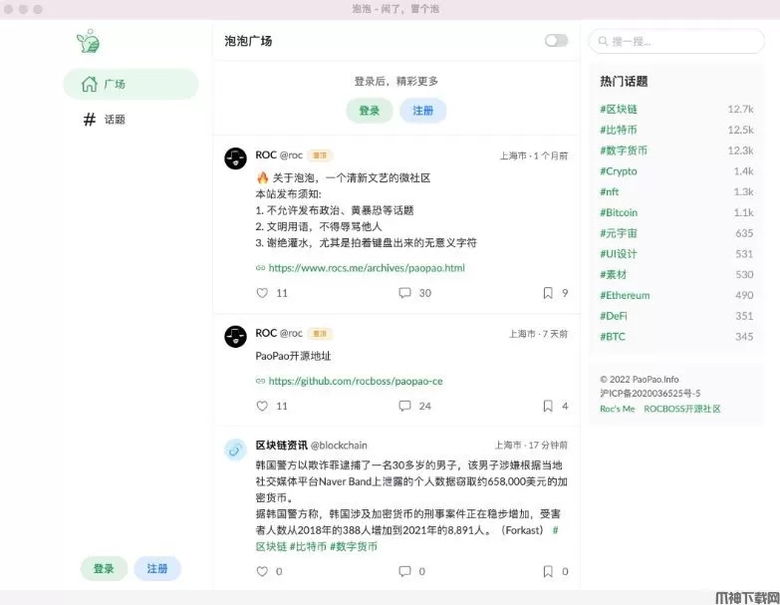Viewport: 780px width, 605px height.
Task: Click 置顶 badge on 关于泡泡 post
Action: (320, 155)
